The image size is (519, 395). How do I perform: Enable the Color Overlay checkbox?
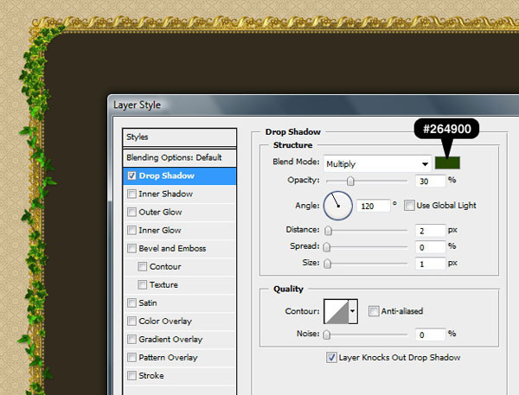click(x=131, y=322)
